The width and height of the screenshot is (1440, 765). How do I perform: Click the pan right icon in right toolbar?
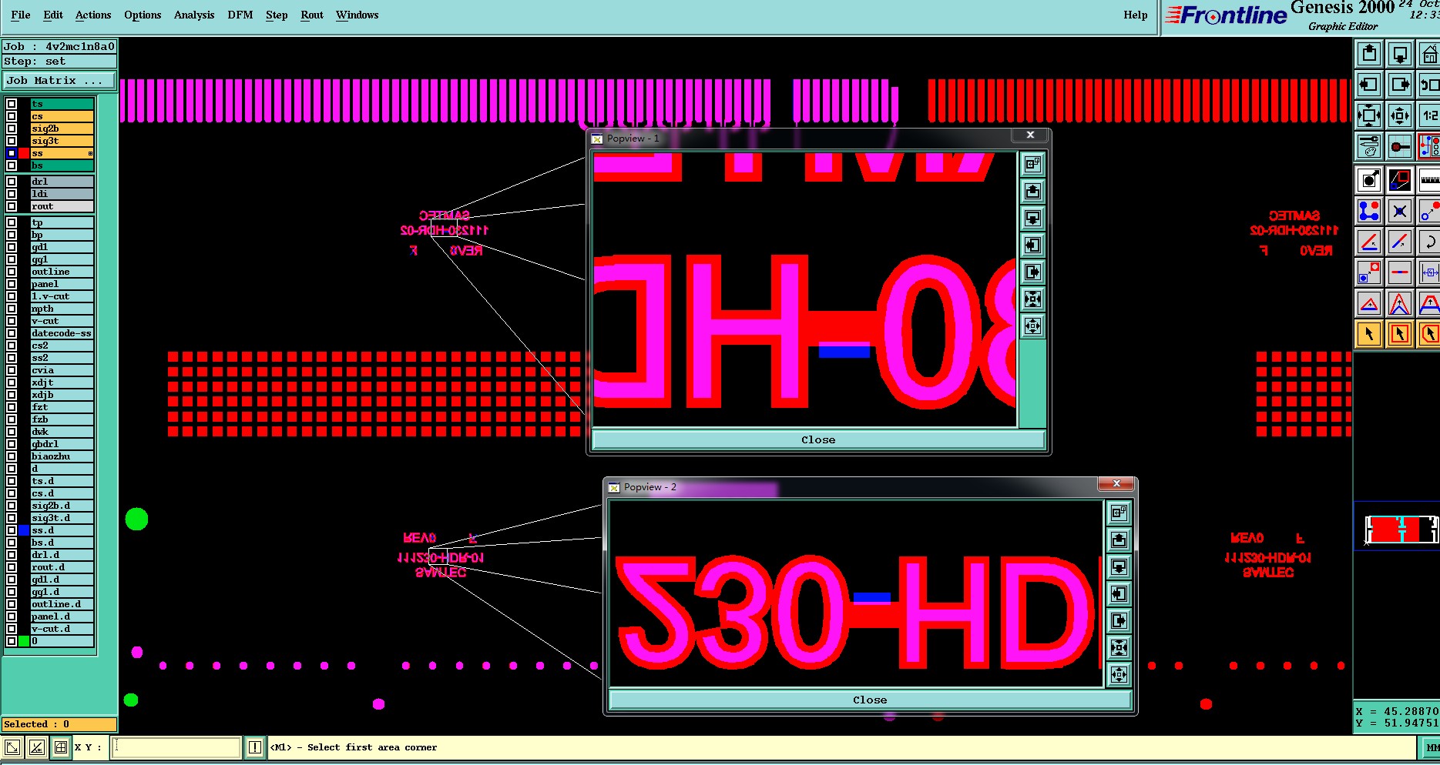[x=1400, y=85]
